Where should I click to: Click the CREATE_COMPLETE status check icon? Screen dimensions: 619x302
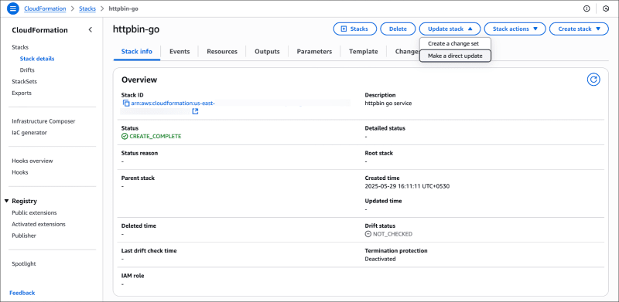pos(125,137)
